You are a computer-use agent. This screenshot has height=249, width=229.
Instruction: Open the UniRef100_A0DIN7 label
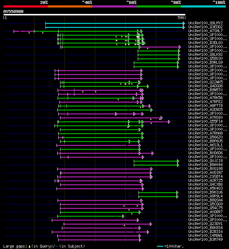[x=205, y=172]
